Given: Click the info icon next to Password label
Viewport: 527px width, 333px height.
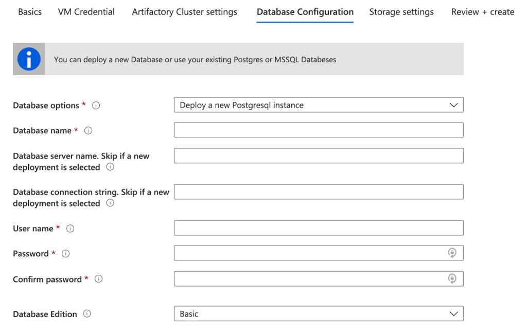Looking at the screenshot, I should [65, 254].
